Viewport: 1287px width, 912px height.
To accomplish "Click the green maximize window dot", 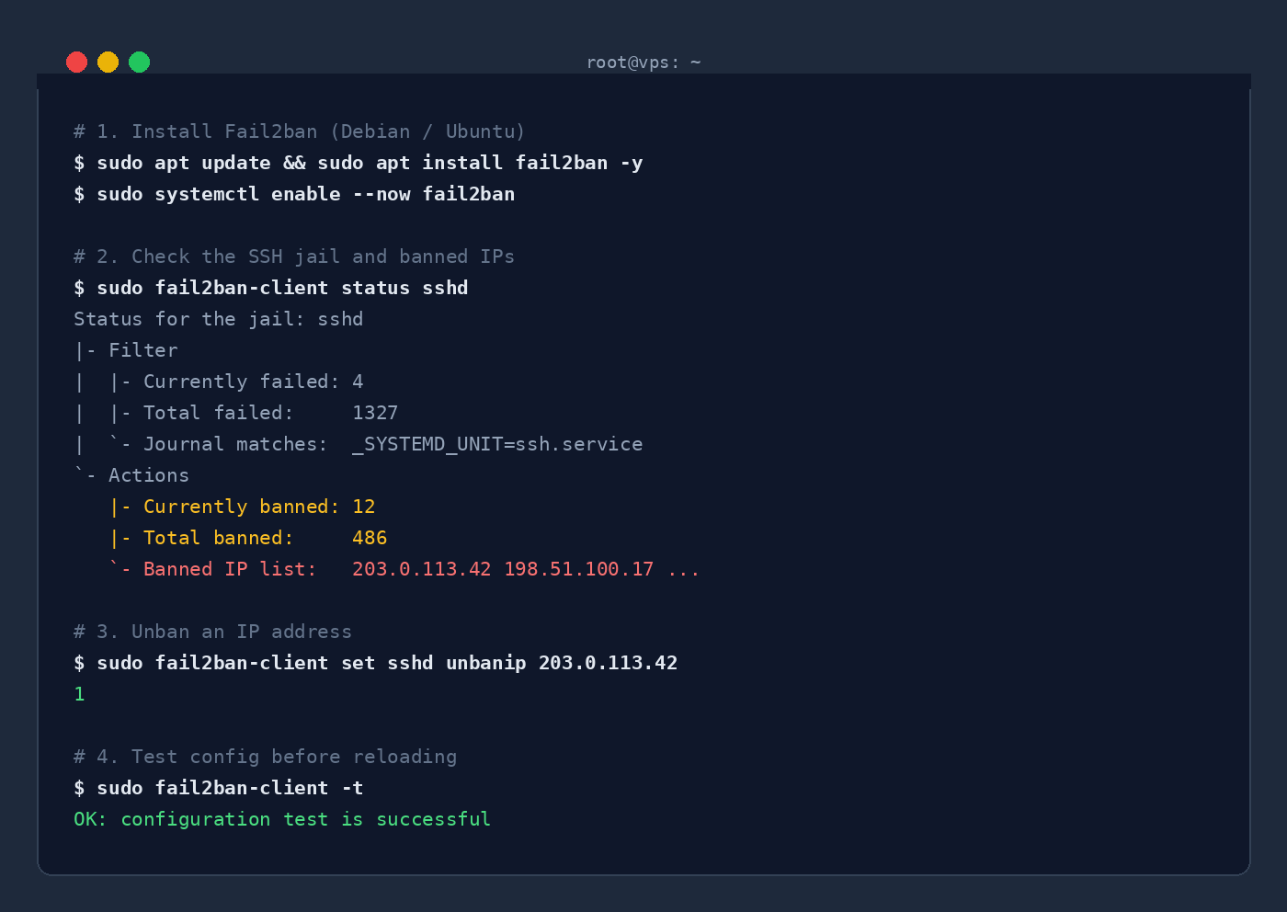I will click(x=140, y=62).
